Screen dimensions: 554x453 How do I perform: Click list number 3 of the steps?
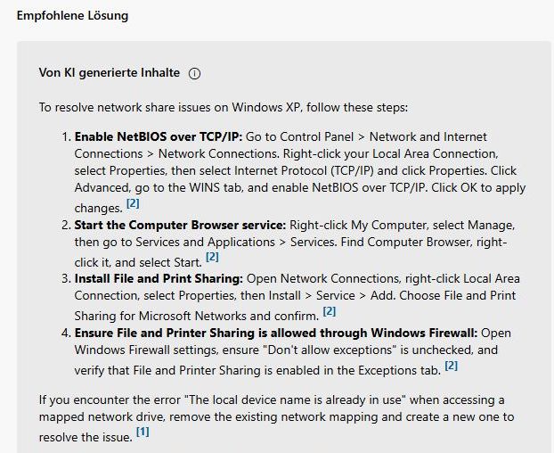(67, 278)
